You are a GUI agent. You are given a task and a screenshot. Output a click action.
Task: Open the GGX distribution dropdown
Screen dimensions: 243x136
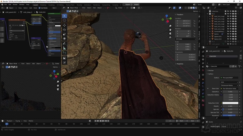pos(229,82)
